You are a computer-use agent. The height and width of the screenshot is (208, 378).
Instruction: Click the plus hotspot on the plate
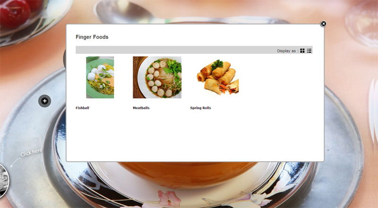coord(44,101)
